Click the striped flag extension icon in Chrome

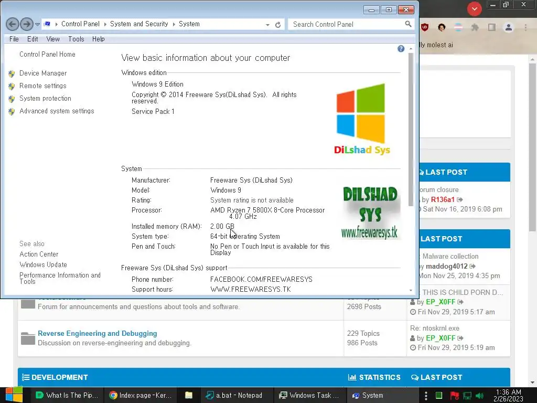(458, 27)
